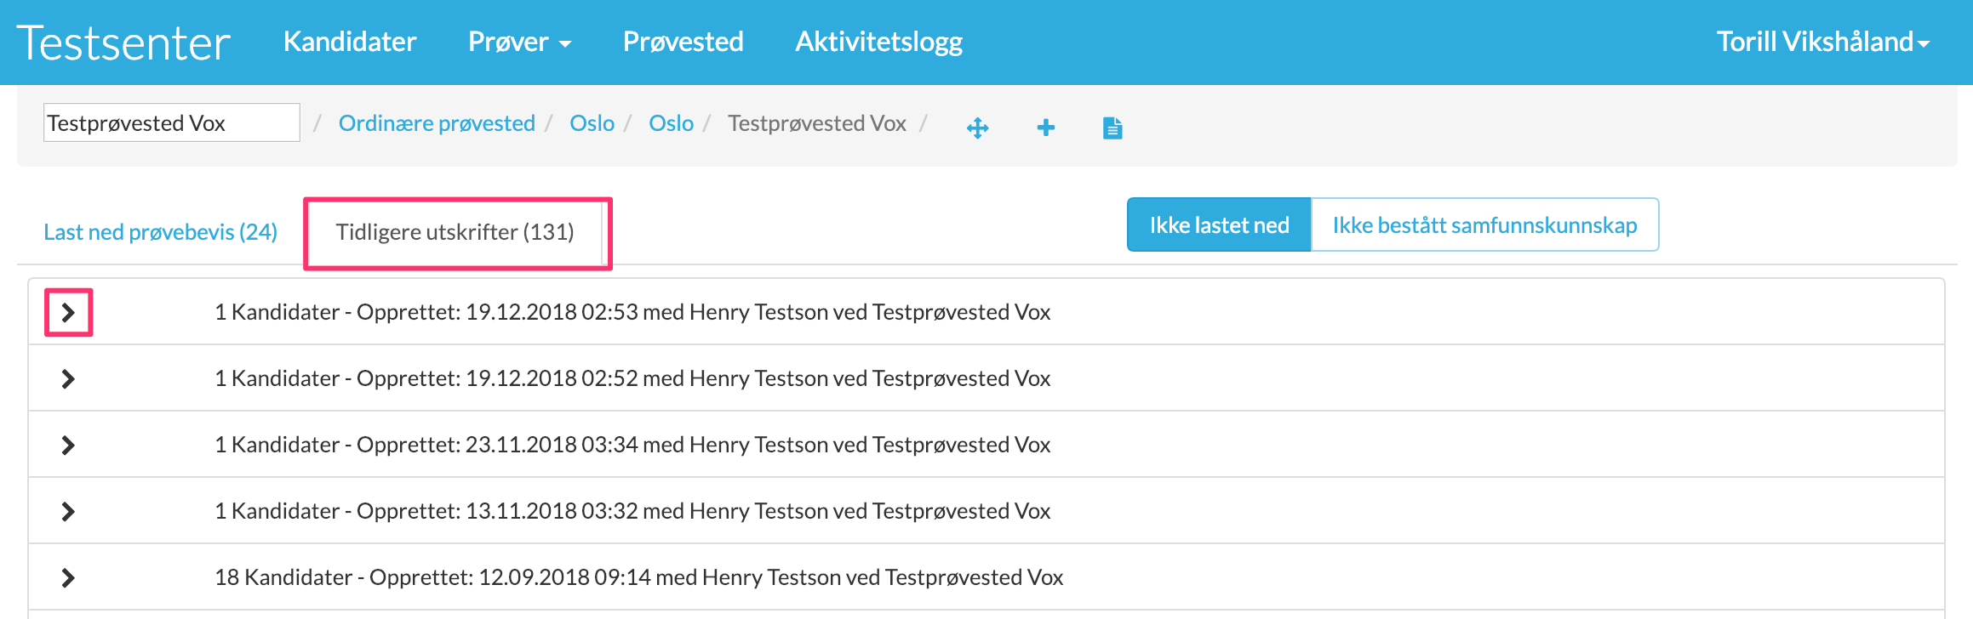The image size is (1973, 619).
Task: Toggle the Ikke lastet ned filter
Action: pyautogui.click(x=1218, y=225)
